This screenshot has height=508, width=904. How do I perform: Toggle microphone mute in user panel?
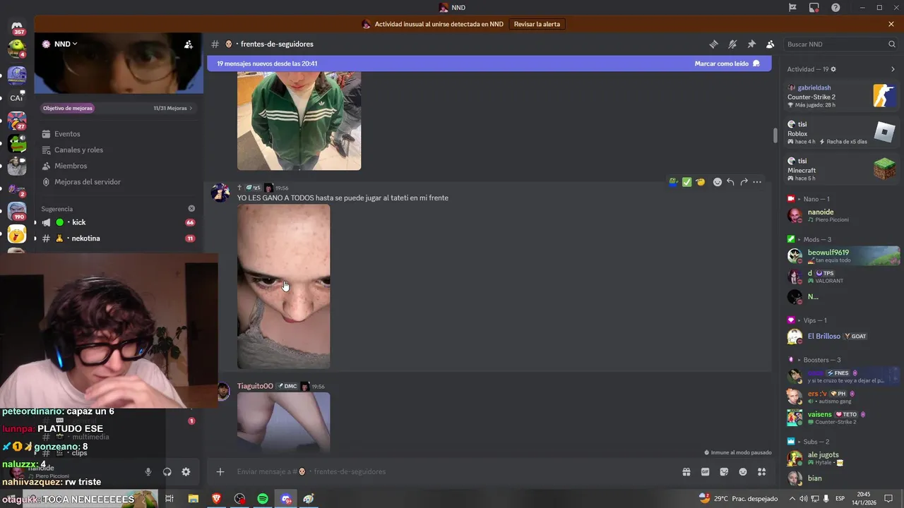(148, 472)
